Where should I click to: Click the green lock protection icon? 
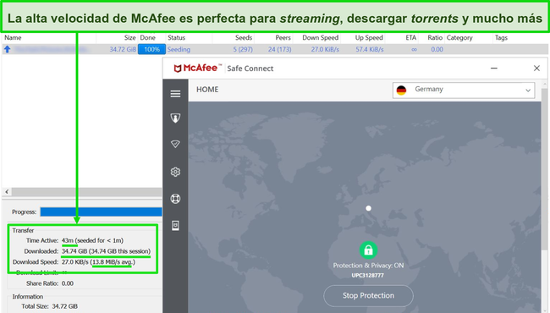tap(368, 250)
